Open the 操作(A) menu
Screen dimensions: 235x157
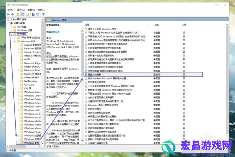click(x=21, y=10)
